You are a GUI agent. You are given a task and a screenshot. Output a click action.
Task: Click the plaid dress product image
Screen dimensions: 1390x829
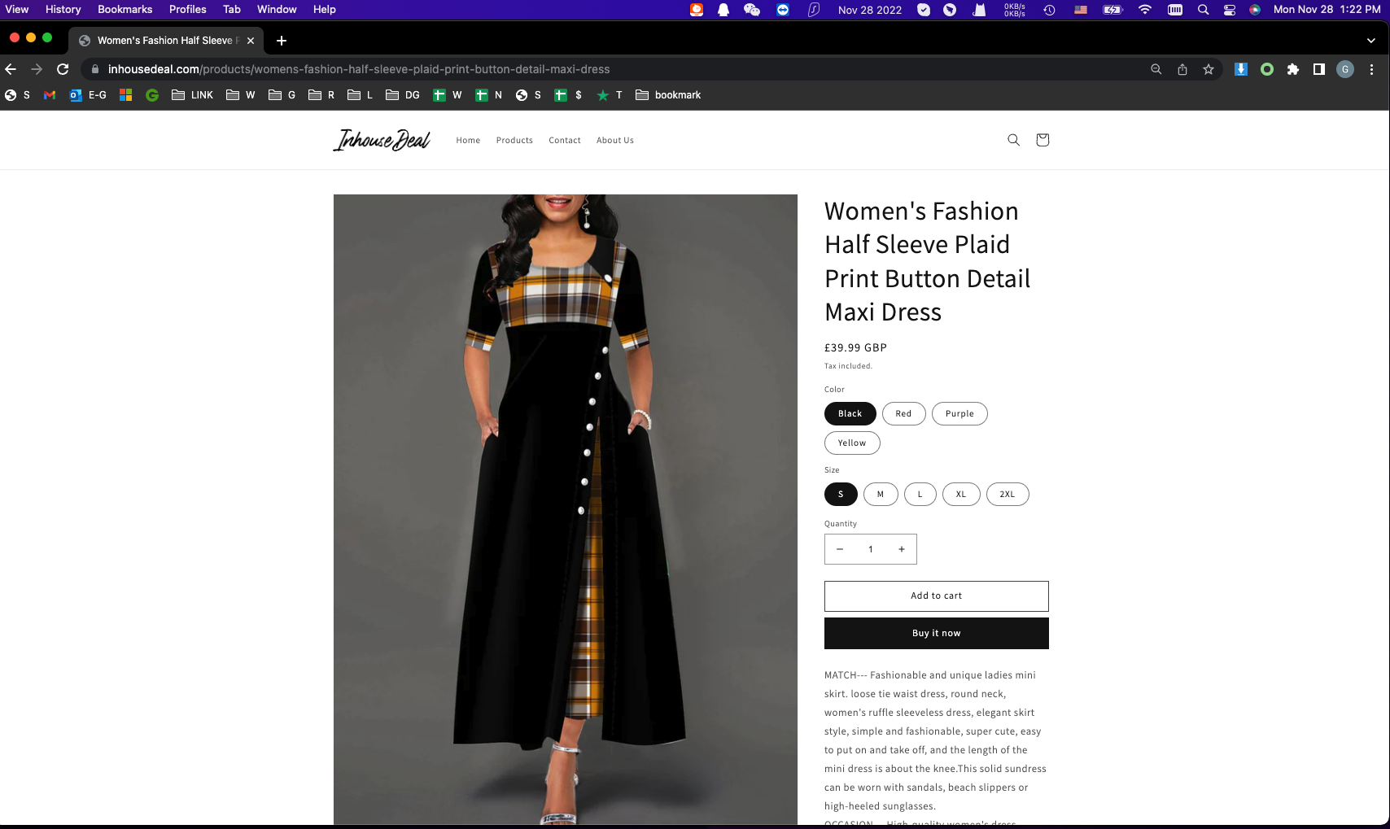tap(566, 509)
